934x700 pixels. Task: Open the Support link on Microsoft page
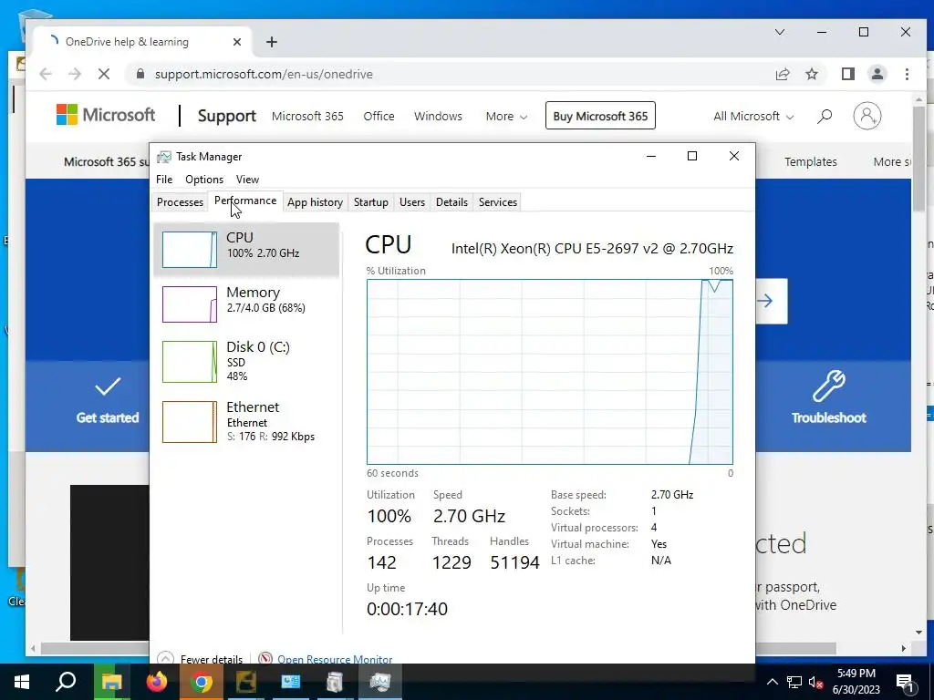click(x=226, y=116)
